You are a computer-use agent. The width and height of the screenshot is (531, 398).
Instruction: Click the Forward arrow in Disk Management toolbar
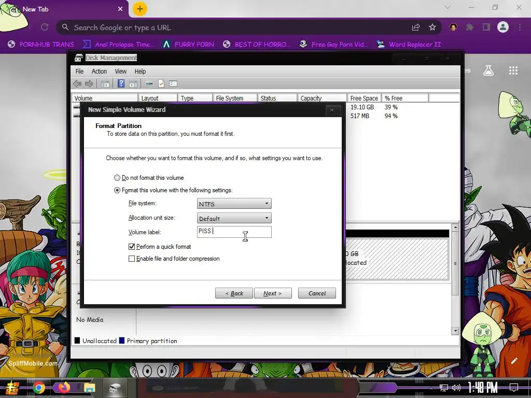click(89, 83)
